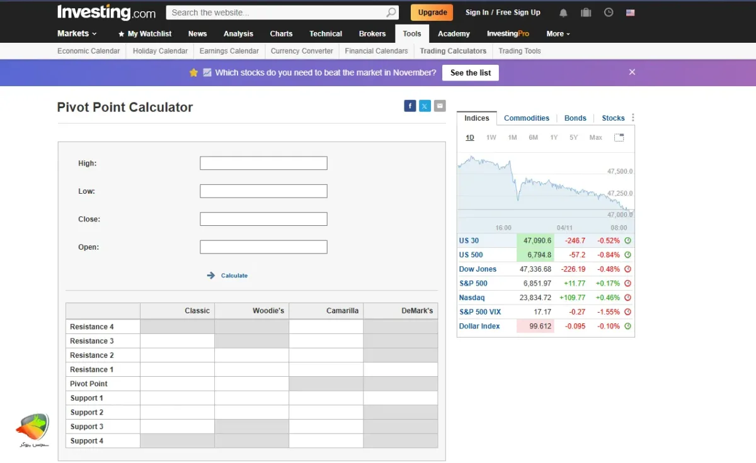The width and height of the screenshot is (756, 463).
Task: Switch to the Indices tab
Action: (x=477, y=118)
